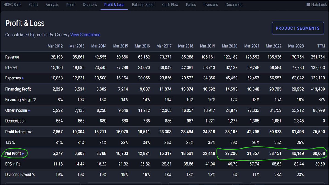This screenshot has width=329, height=185.
Task: Click Mar 2020 dividend payout 5%
Action: point(235,175)
